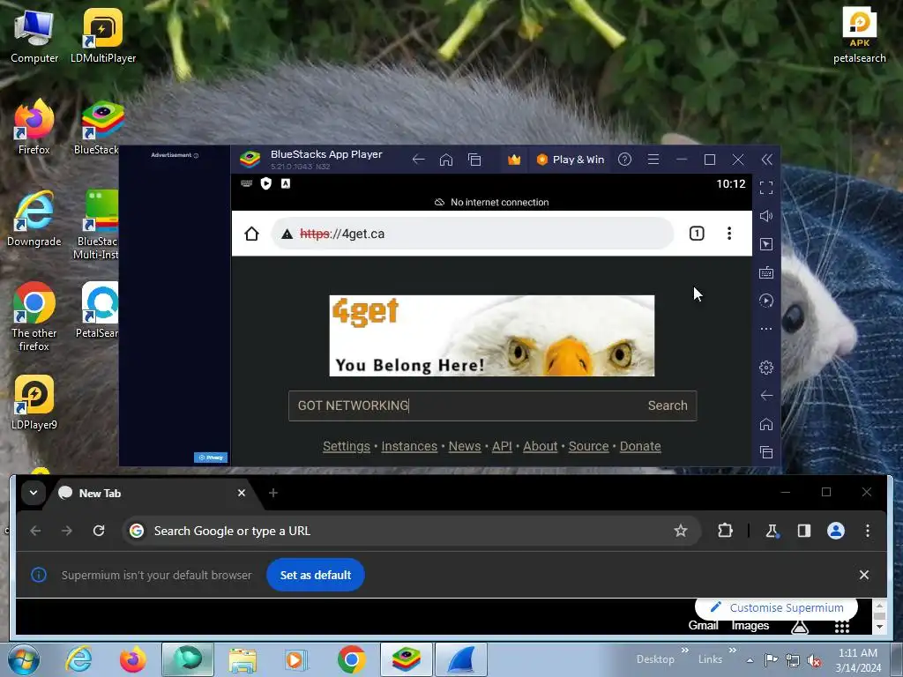Toggle the Supermium side panel

tap(804, 531)
